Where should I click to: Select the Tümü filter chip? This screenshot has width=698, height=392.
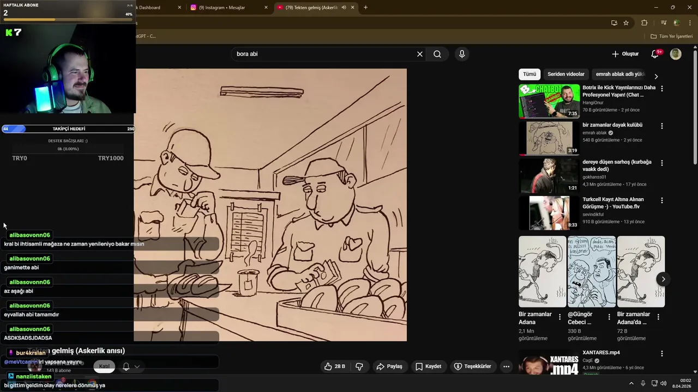click(529, 74)
